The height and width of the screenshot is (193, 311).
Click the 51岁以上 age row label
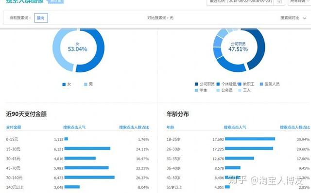click(x=174, y=187)
